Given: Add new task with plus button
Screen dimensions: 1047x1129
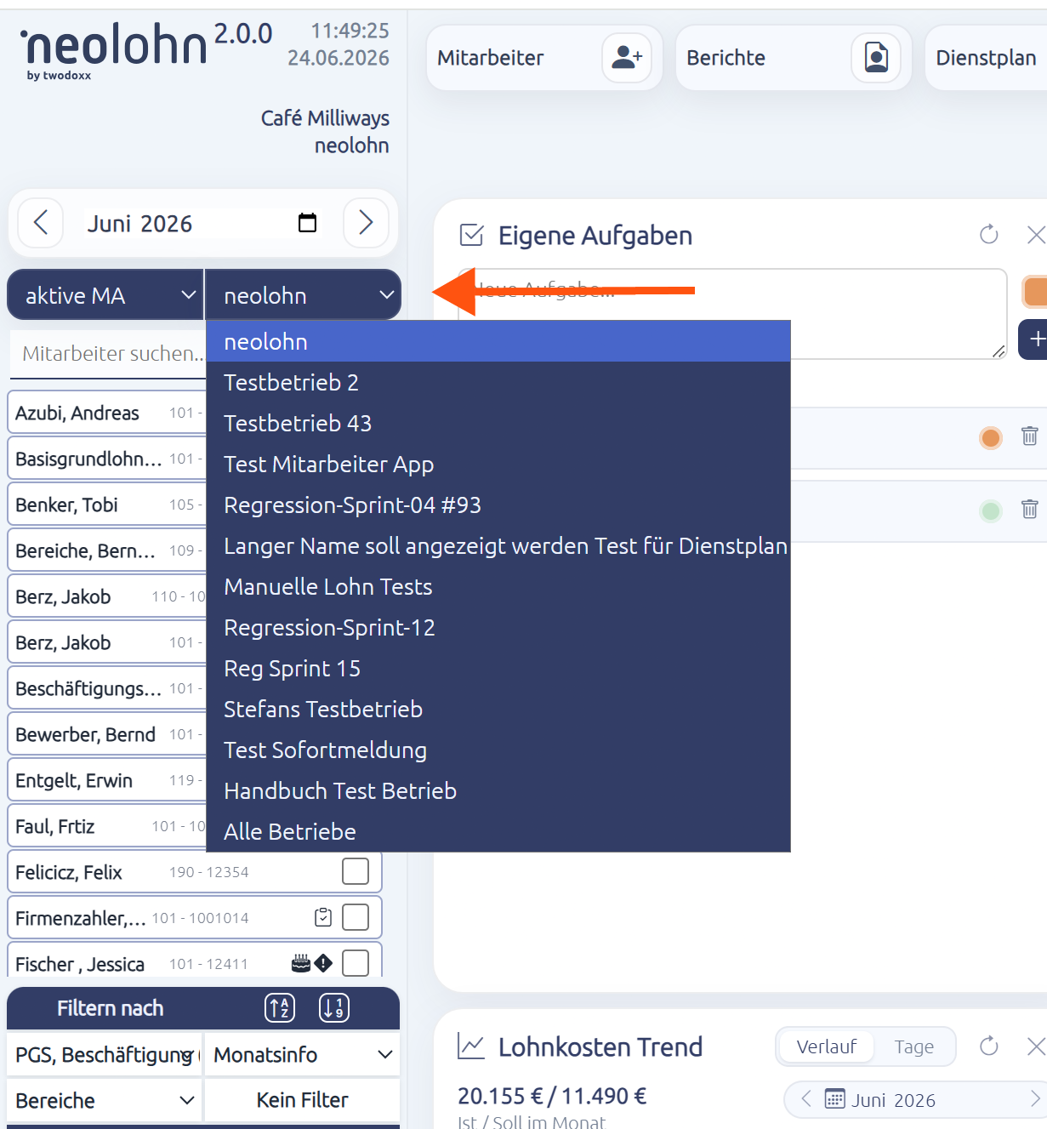Looking at the screenshot, I should point(1035,339).
